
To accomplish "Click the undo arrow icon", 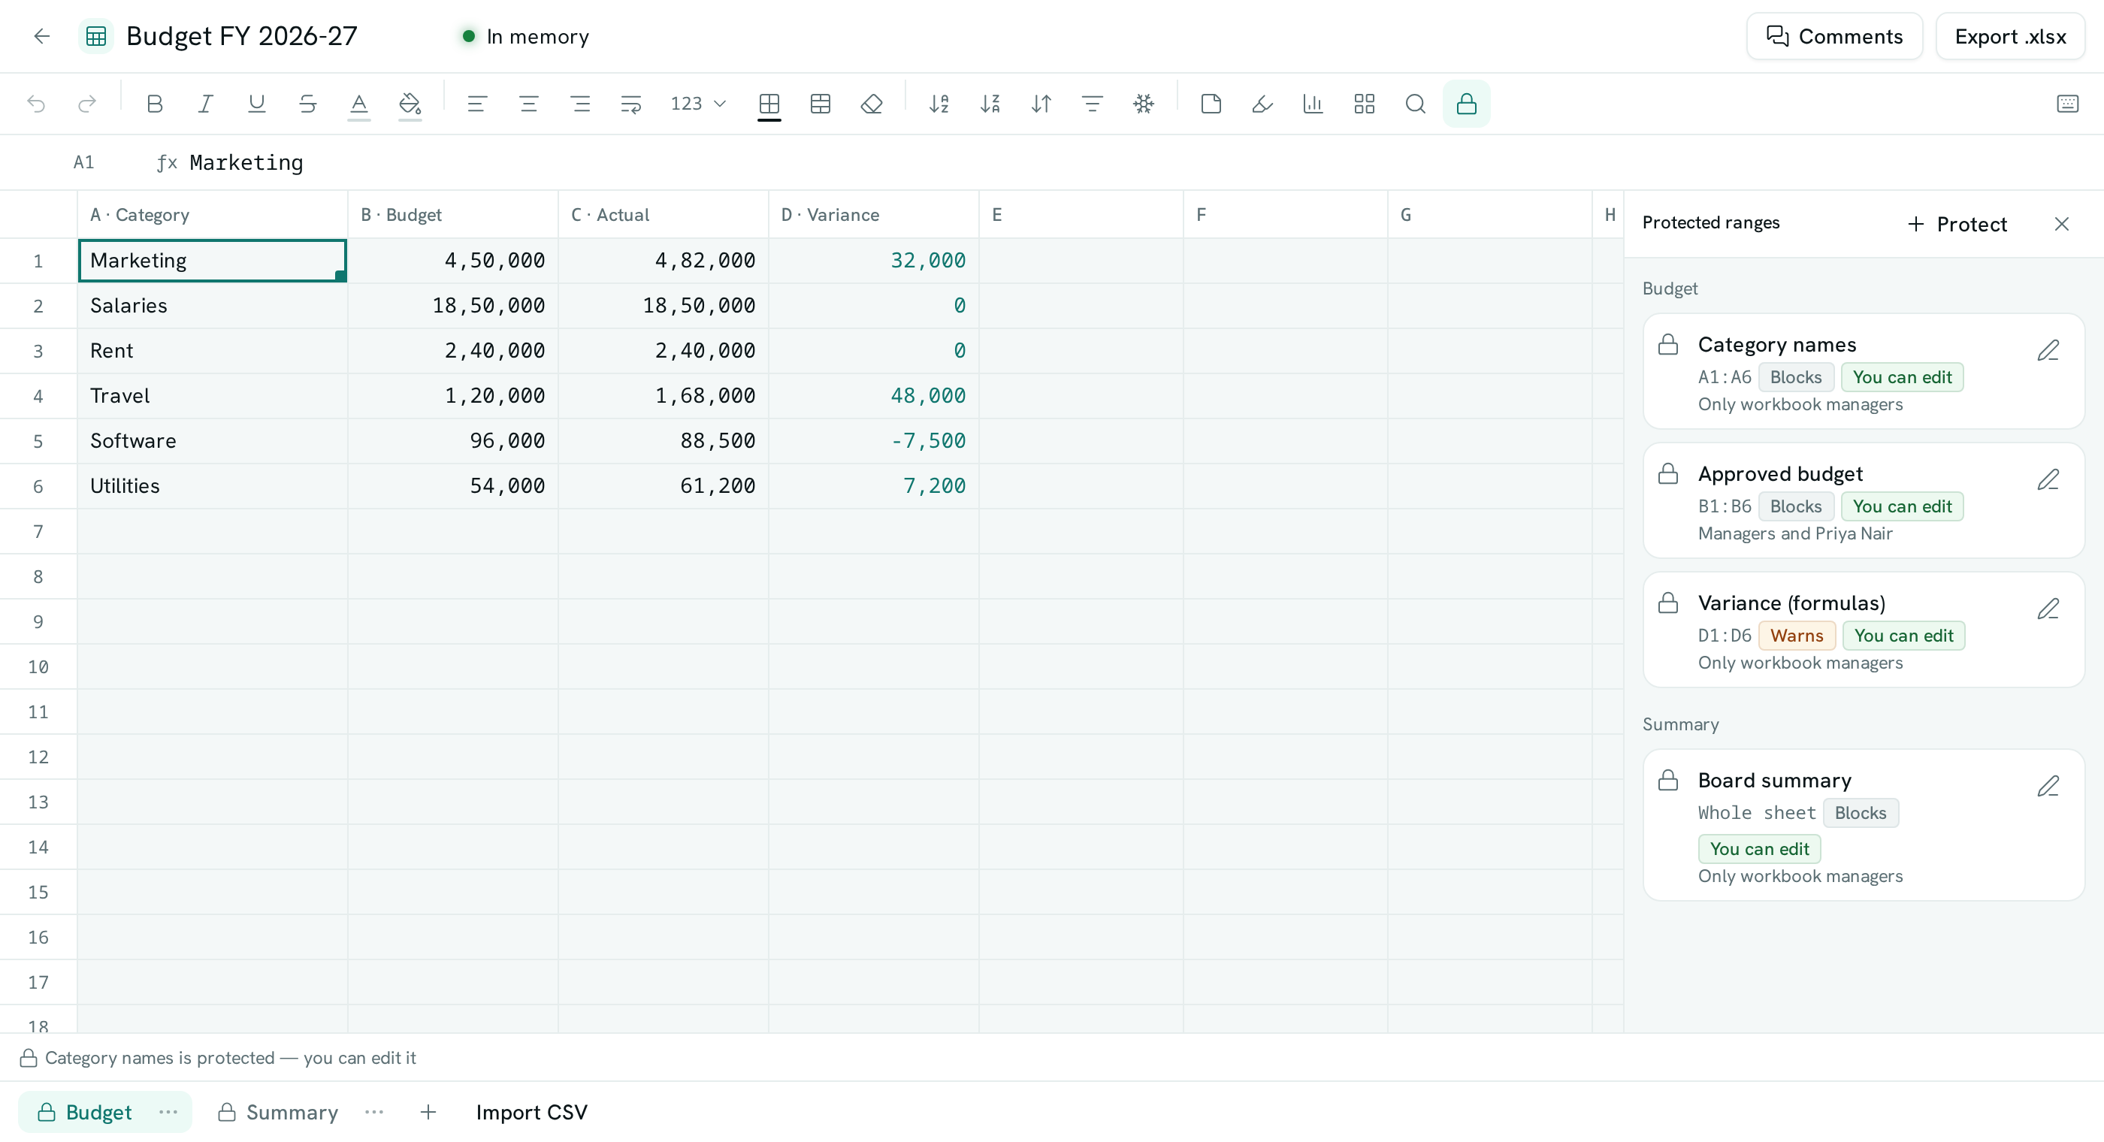I will pyautogui.click(x=36, y=104).
